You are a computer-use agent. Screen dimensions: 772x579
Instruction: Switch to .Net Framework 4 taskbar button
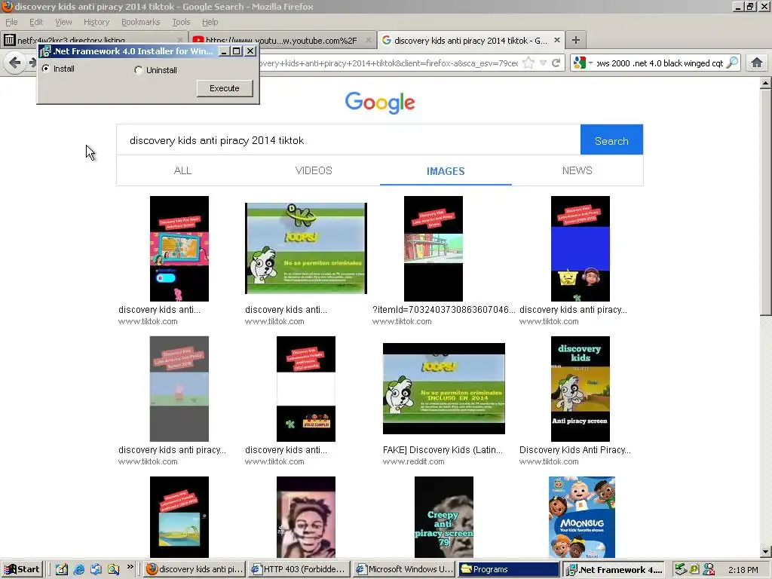(x=614, y=569)
